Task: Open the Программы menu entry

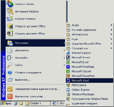Action: click(35, 43)
